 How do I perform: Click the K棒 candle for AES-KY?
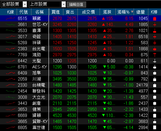155,67
